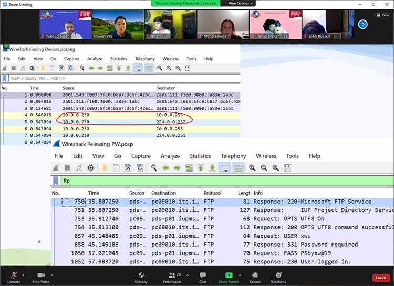
Task: Click open file folder icon in Releasing PW toolbar
Action: pos(105,168)
